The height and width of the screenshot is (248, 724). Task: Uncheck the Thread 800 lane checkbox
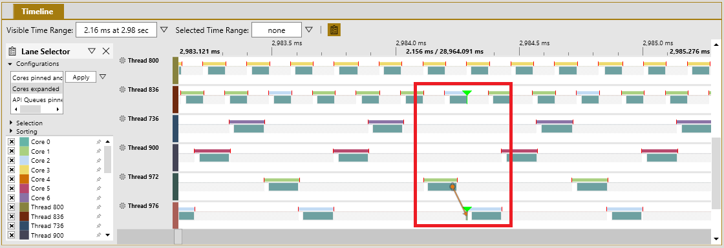point(12,207)
